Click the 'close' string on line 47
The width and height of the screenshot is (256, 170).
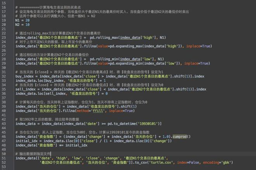[90, 141]
